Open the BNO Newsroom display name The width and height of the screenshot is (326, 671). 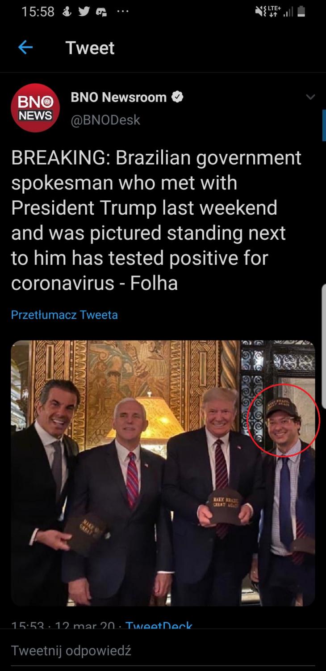tap(118, 97)
